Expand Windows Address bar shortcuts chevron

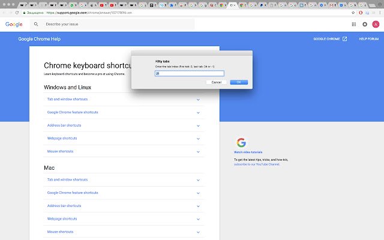pyautogui.click(x=198, y=125)
